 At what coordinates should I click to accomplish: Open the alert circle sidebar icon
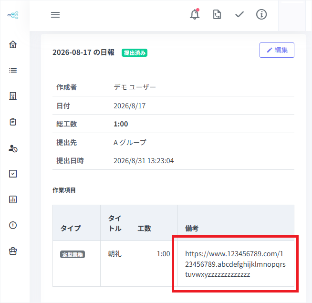tap(13, 225)
